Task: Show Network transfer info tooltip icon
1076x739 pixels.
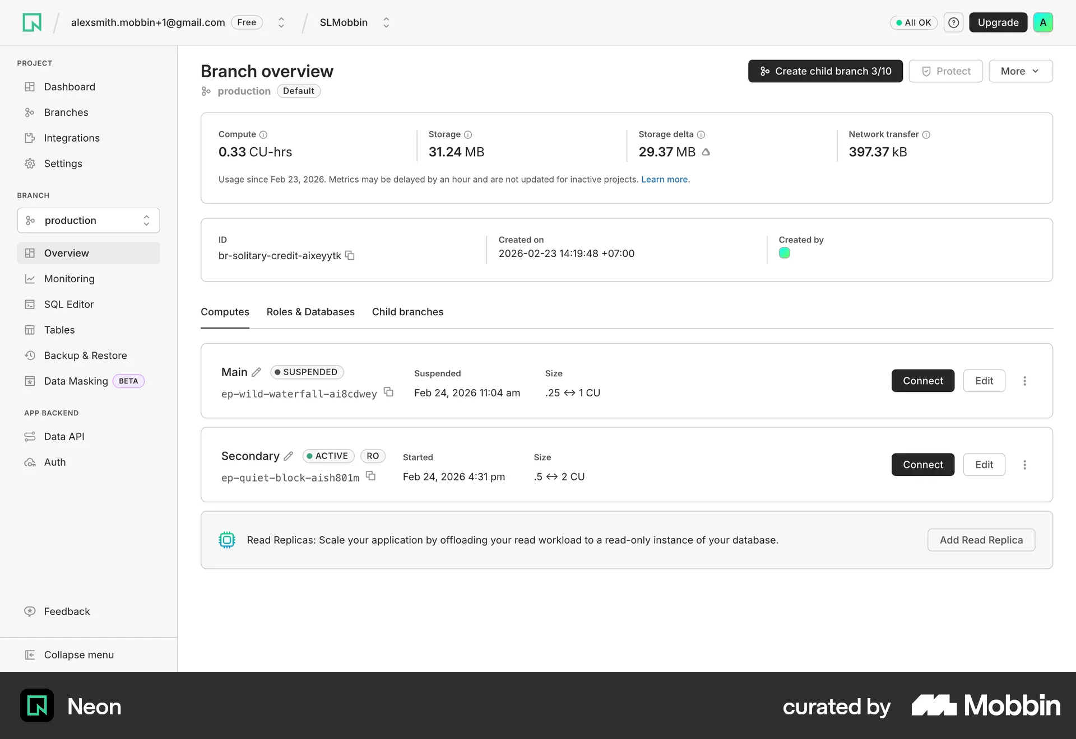Action: coord(926,134)
